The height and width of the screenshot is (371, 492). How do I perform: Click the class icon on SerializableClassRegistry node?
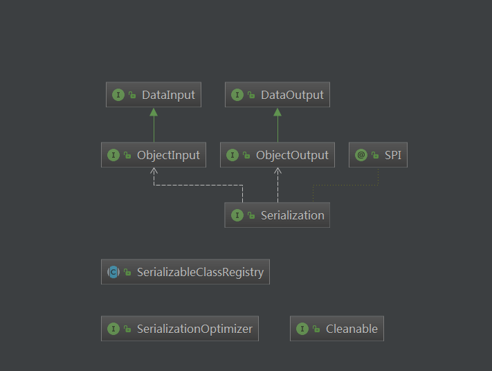tap(113, 272)
